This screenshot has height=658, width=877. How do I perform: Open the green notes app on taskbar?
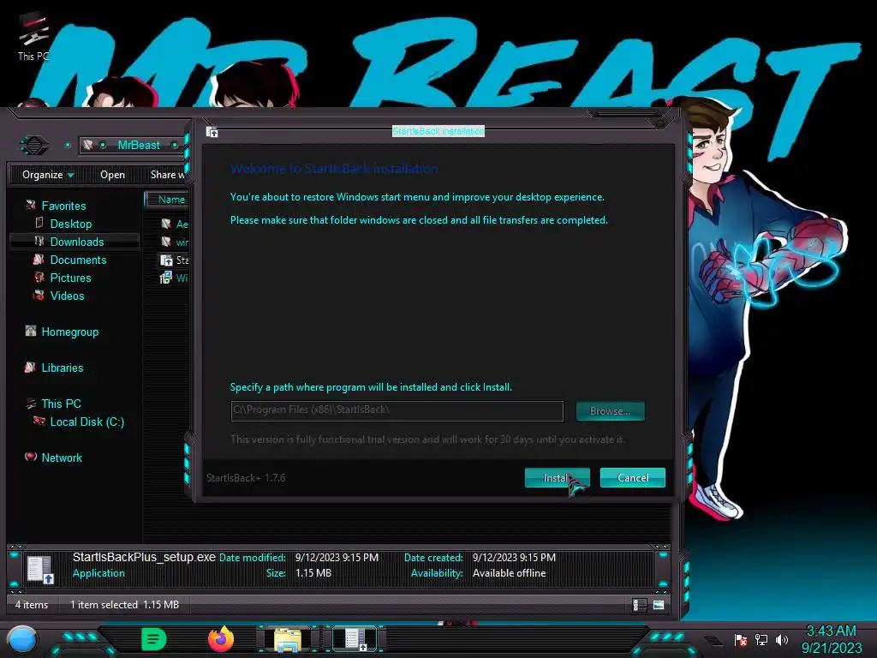pos(154,639)
